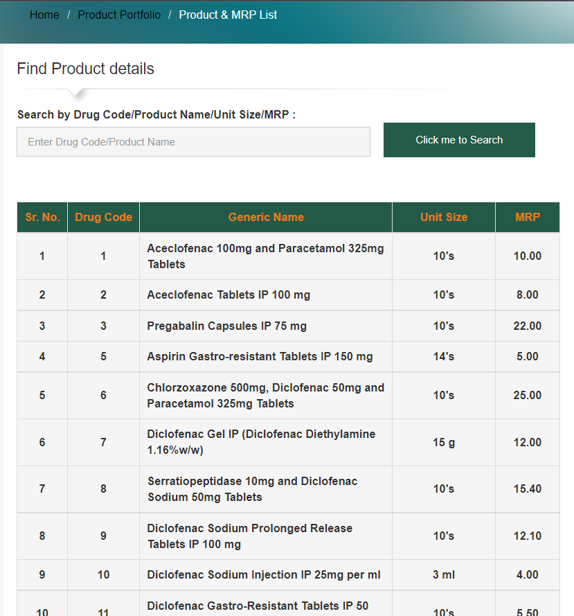574x616 pixels.
Task: Open the Product Portfolio breadcrumb
Action: [x=119, y=15]
